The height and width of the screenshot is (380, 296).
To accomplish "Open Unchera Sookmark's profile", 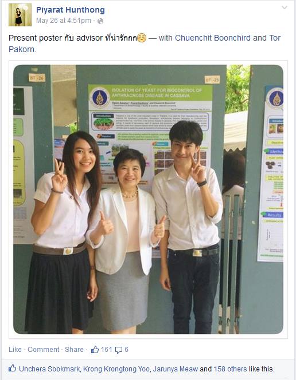I will (x=49, y=369).
